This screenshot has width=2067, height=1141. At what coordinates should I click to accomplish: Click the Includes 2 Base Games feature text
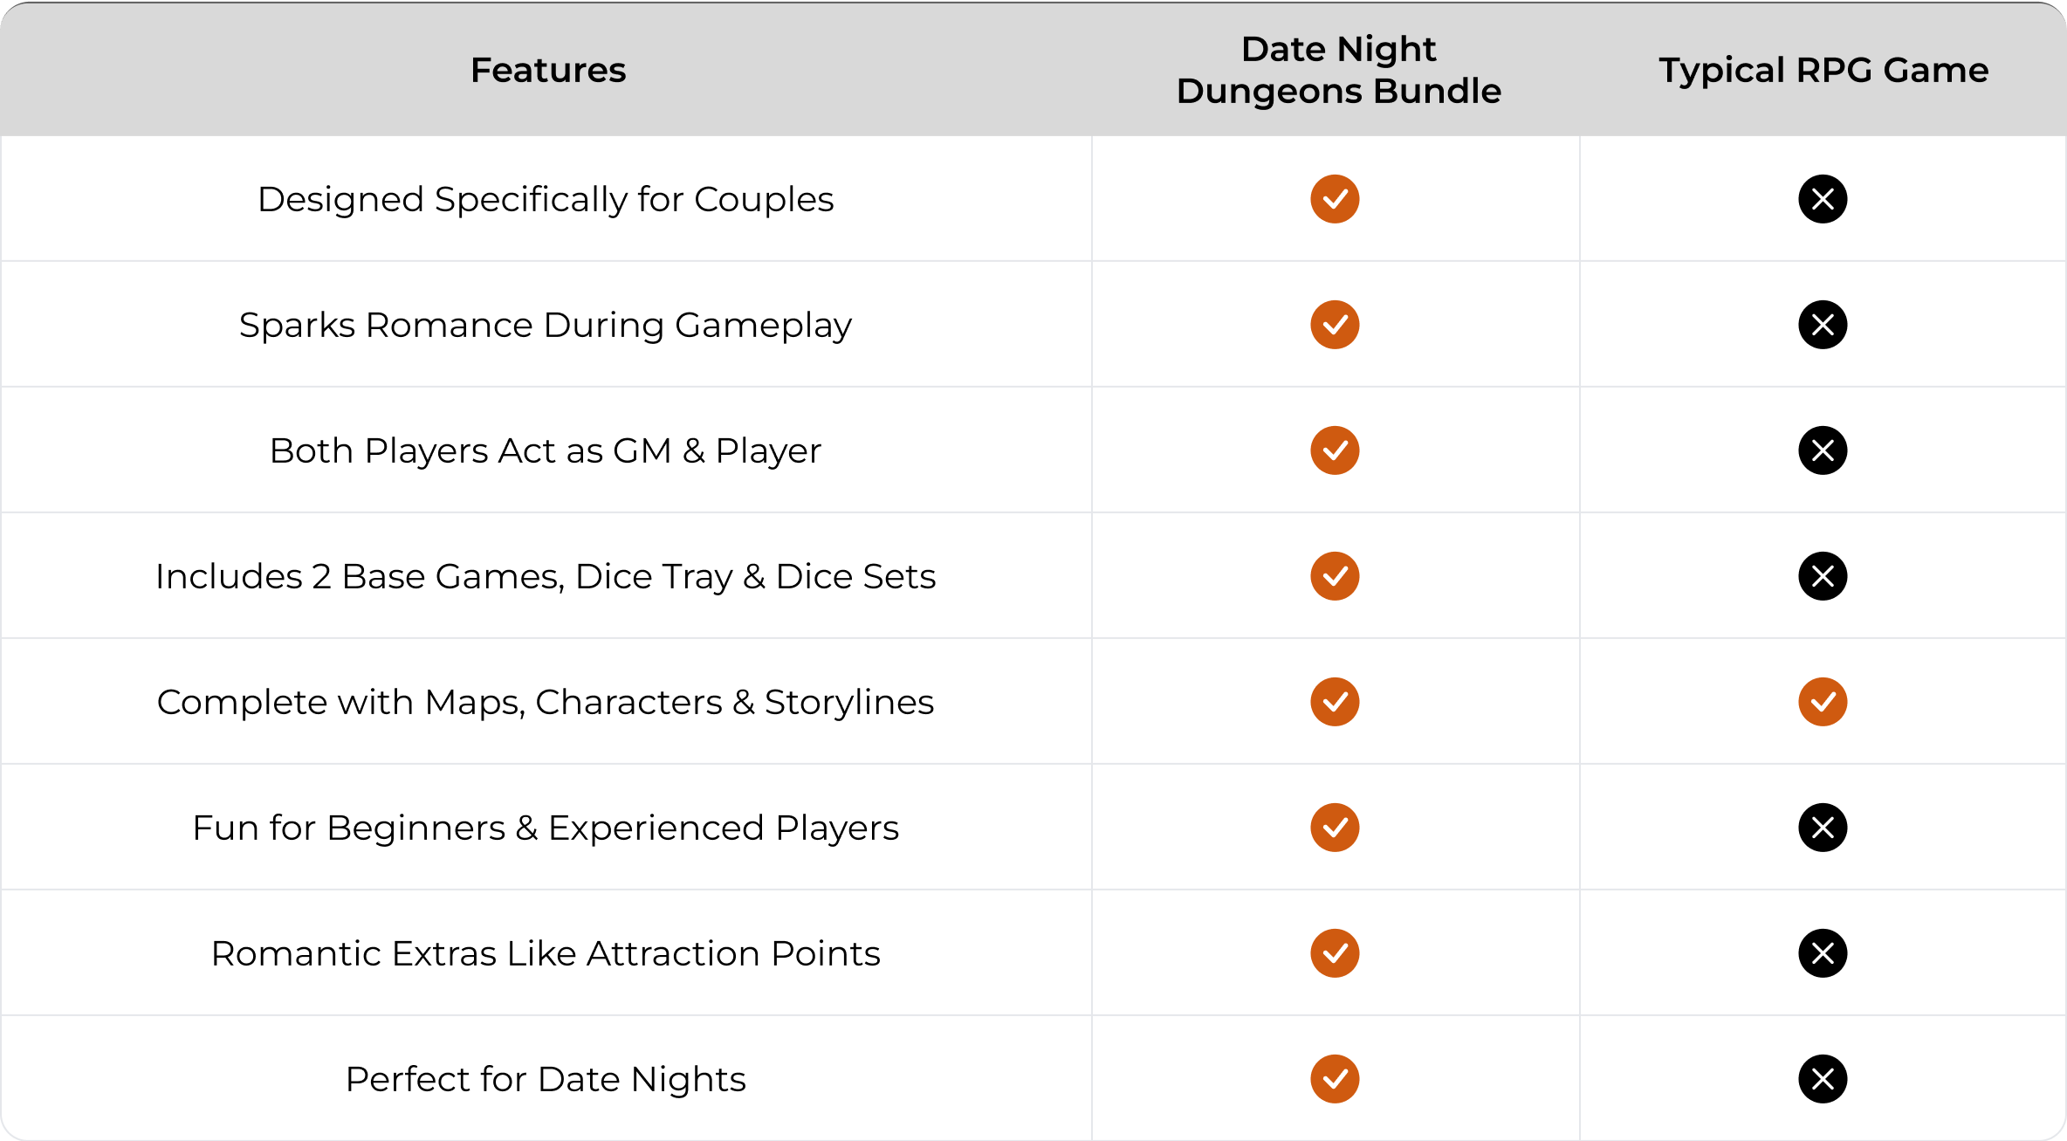point(546,576)
